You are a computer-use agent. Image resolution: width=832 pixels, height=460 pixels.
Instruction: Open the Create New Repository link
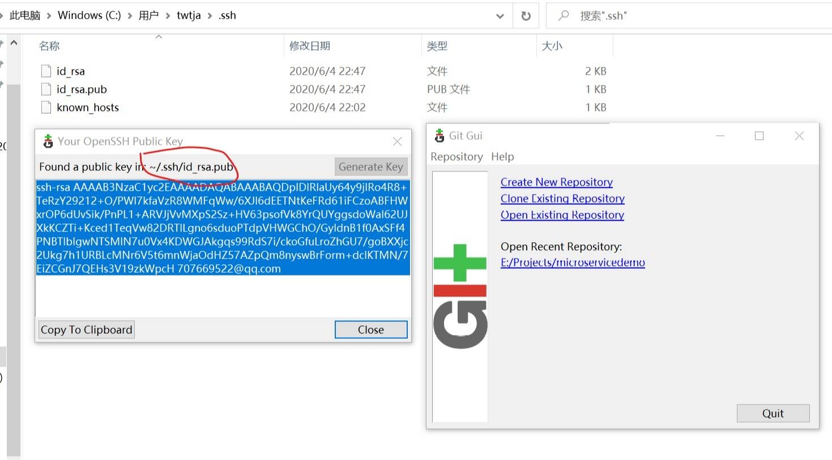tap(556, 182)
